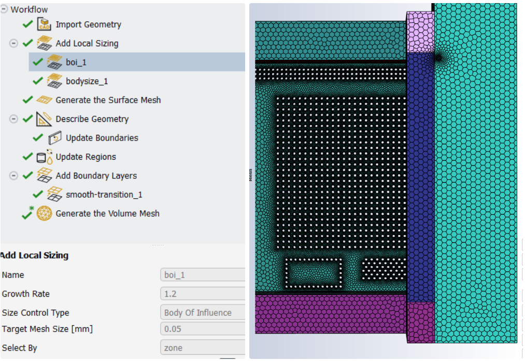This screenshot has height=361, width=525.
Task: Click the Add Local Sizing task icon
Action: [x=44, y=43]
